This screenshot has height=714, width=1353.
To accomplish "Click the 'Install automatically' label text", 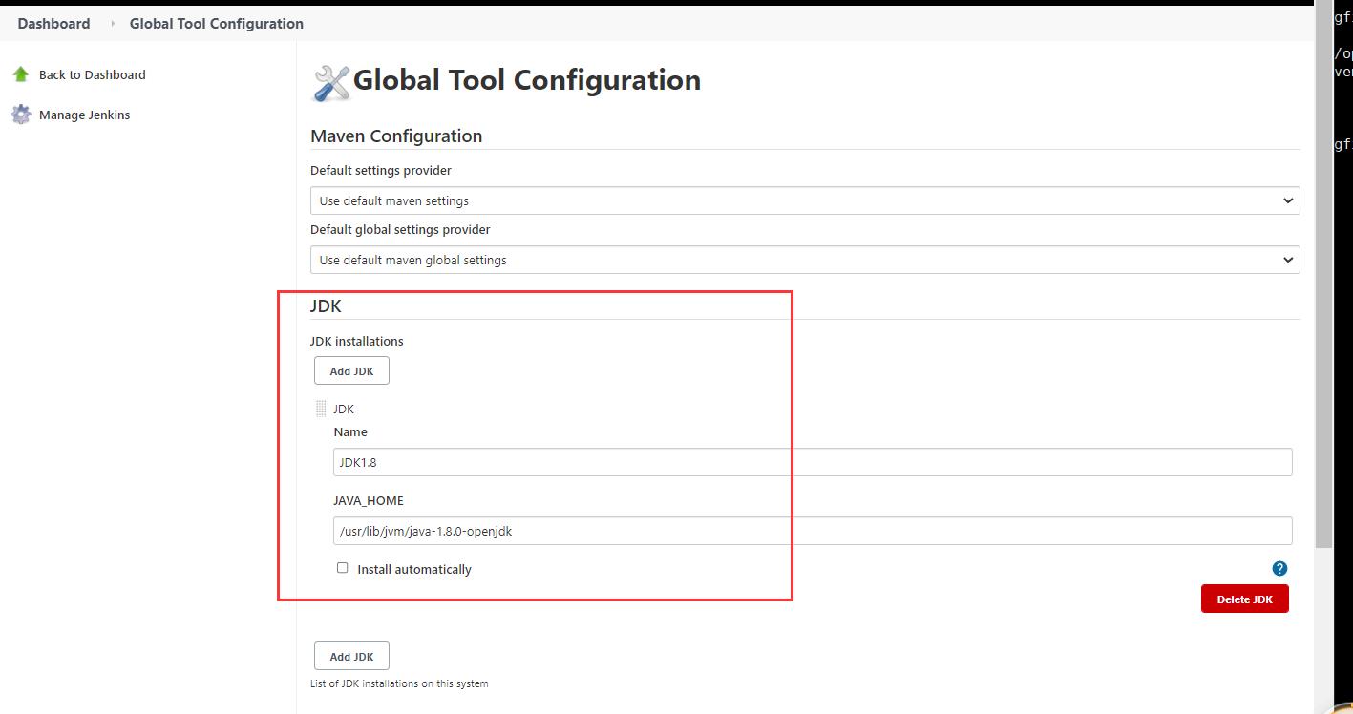I will (414, 569).
